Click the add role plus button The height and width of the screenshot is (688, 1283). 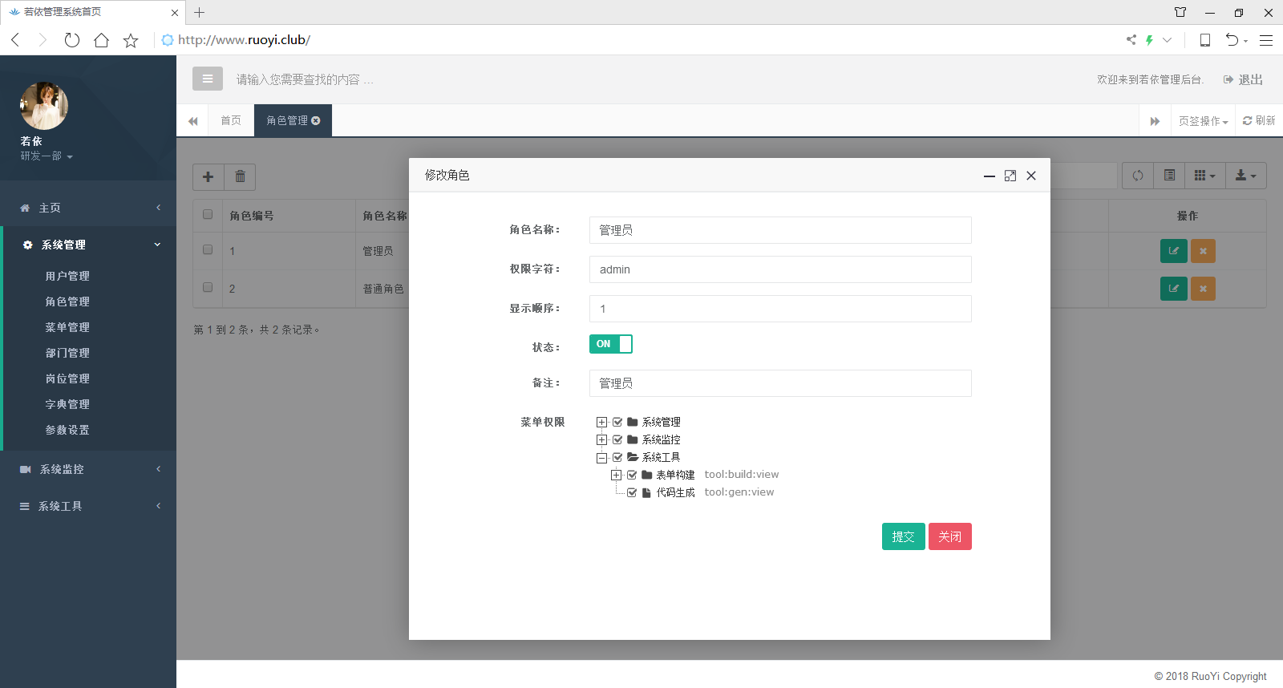click(x=208, y=176)
